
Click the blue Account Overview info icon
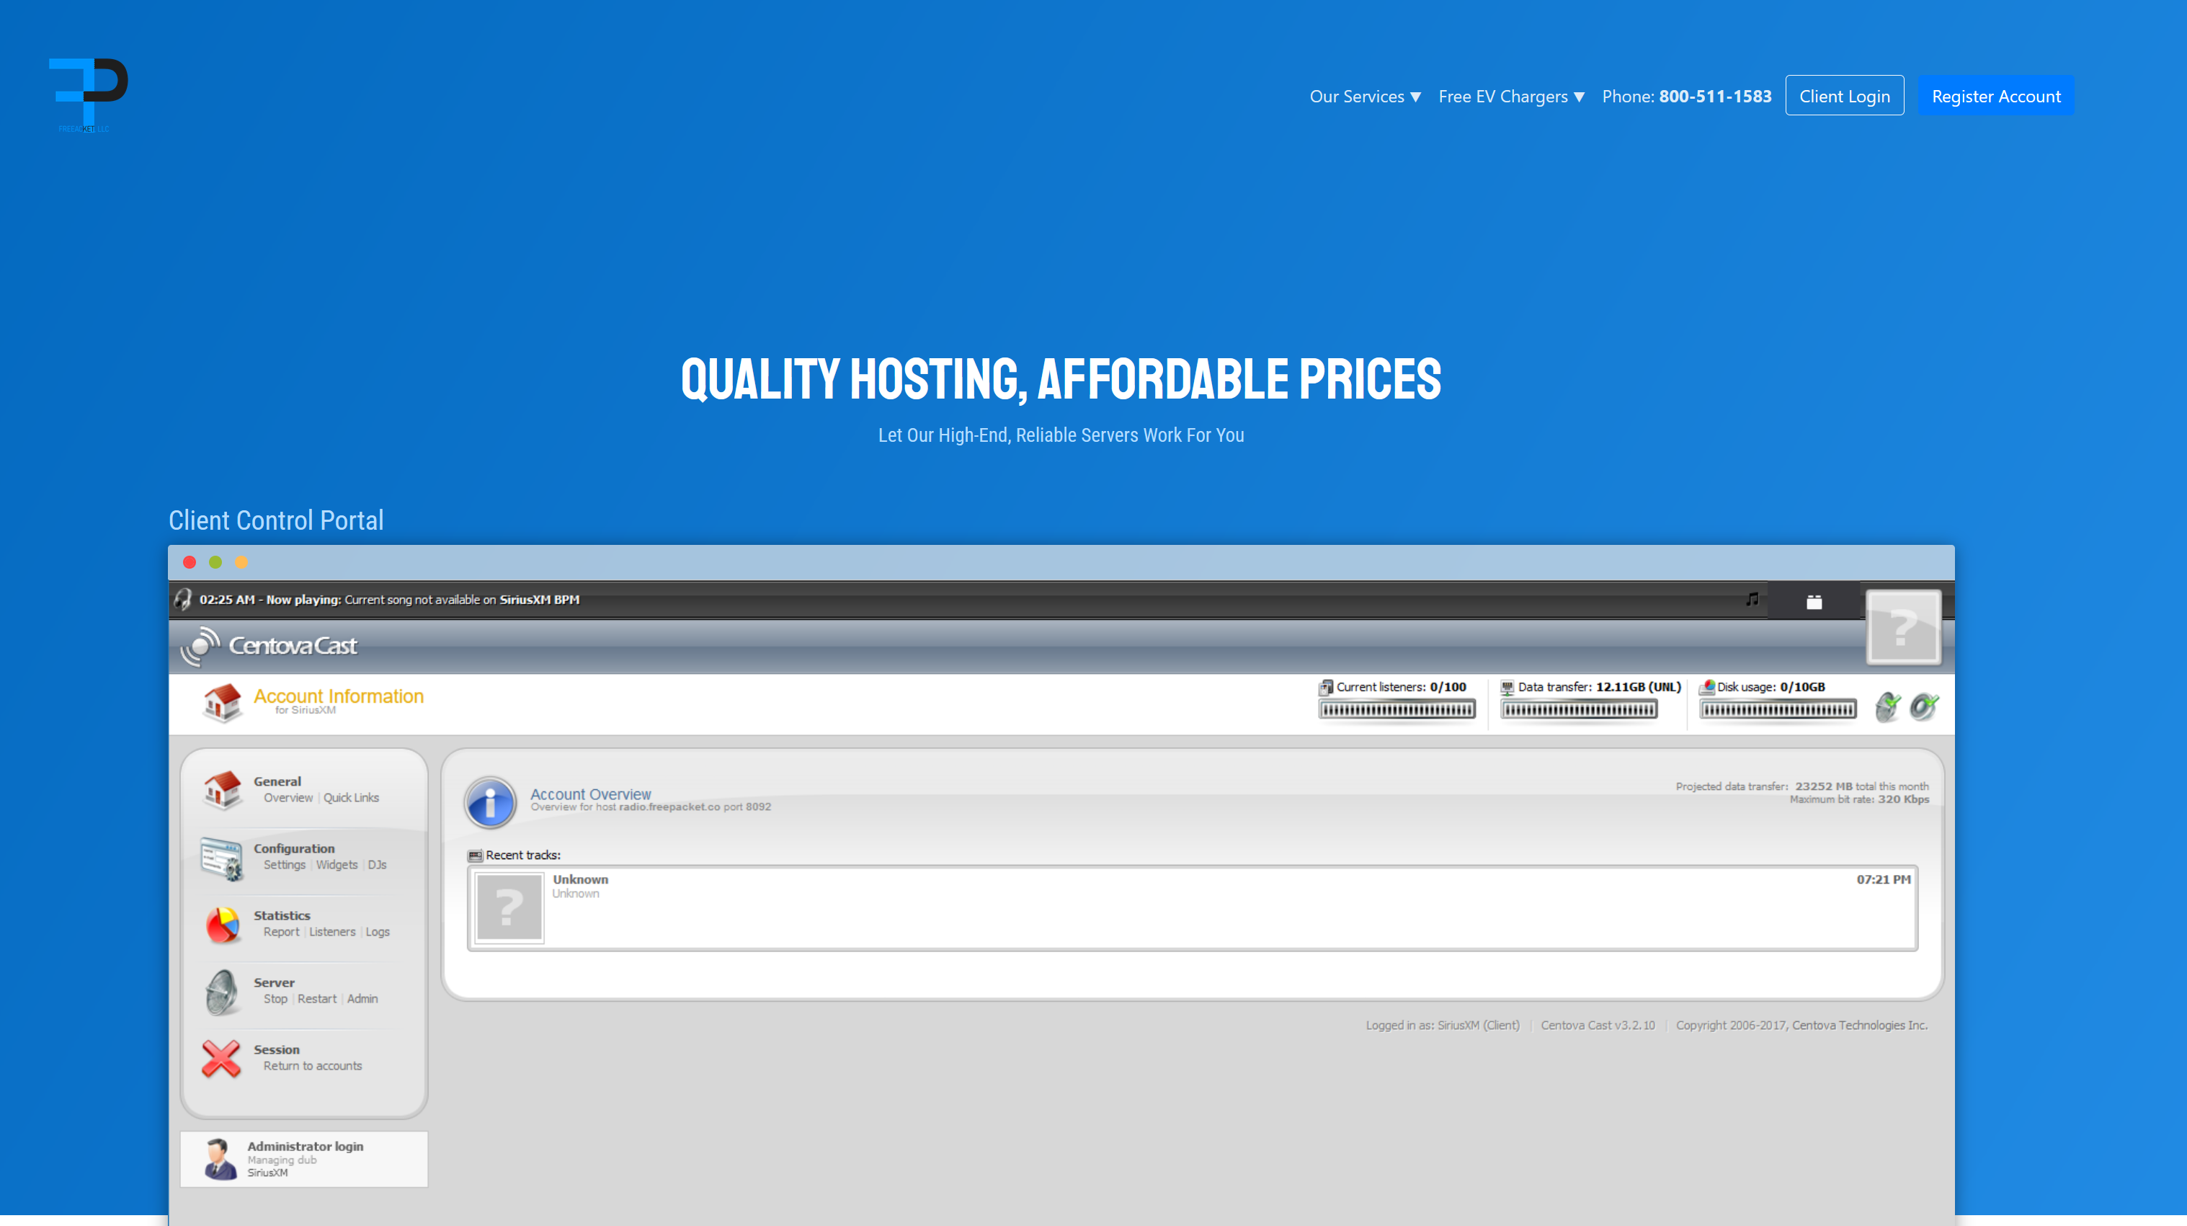(x=490, y=802)
